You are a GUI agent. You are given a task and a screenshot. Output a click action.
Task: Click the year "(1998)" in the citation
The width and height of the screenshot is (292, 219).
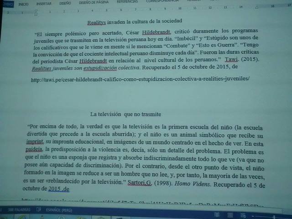[x=163, y=183]
